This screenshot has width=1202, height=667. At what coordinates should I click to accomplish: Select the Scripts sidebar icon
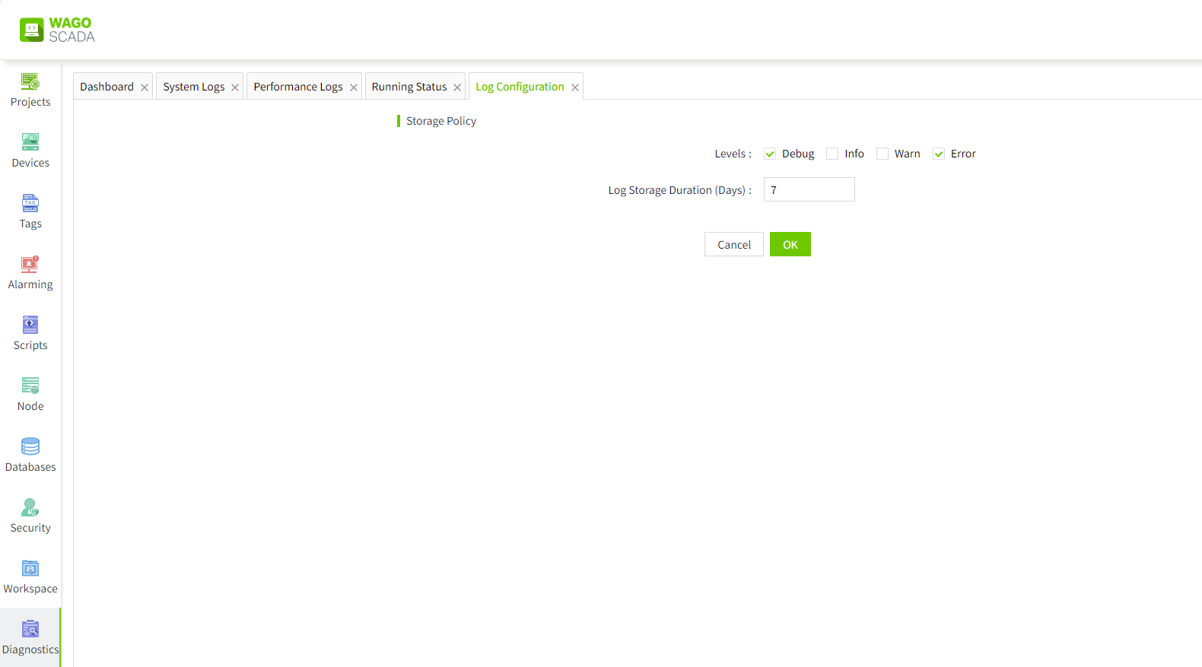pos(30,325)
